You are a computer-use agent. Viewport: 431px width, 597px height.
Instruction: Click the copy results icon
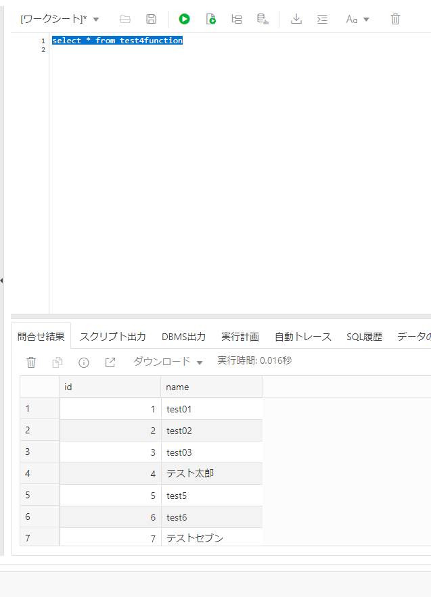pos(57,362)
